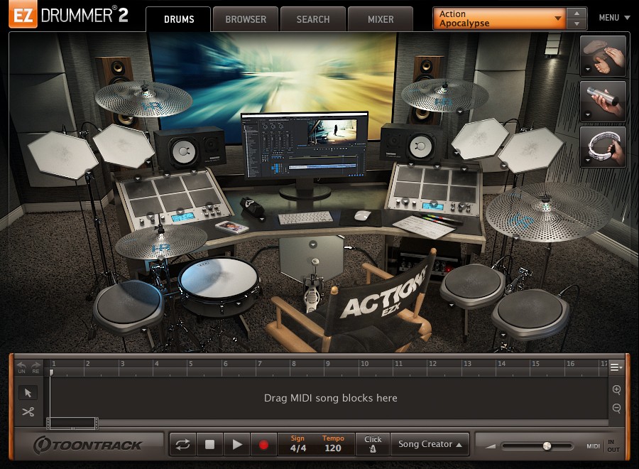Open hand claps instrument dropdown arrow
The height and width of the screenshot is (469, 639).
point(587,70)
